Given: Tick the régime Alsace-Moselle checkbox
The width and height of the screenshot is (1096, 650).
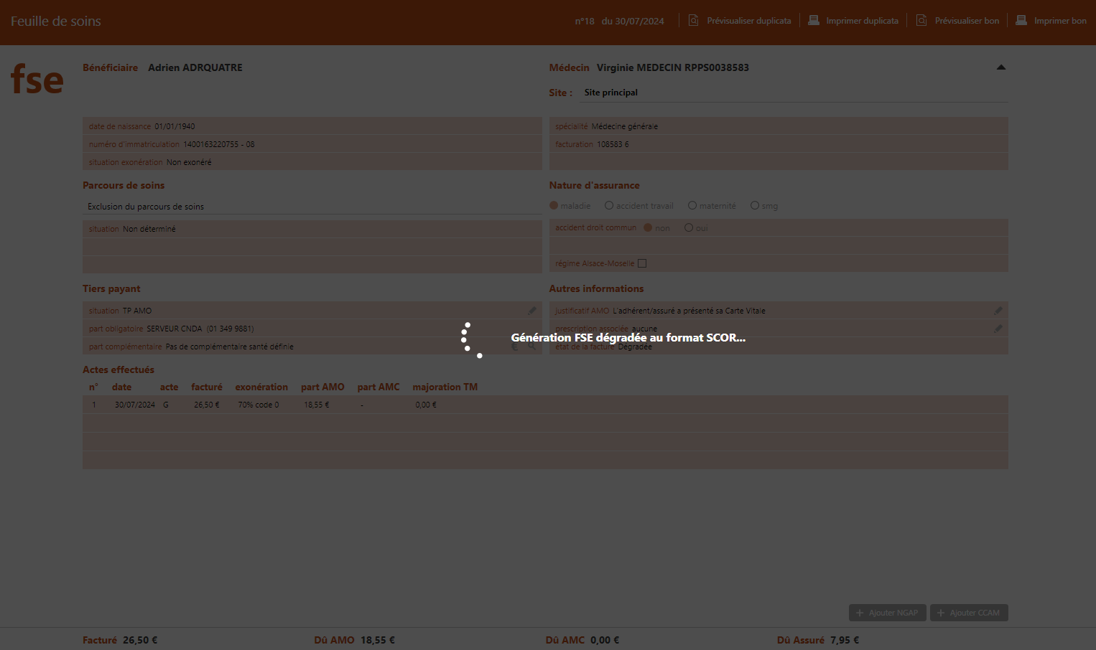Looking at the screenshot, I should (642, 263).
